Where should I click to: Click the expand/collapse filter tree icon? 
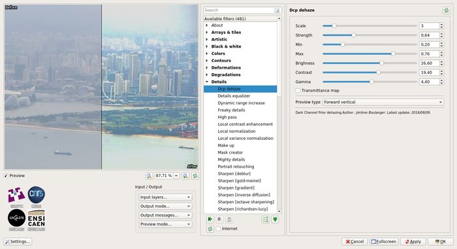point(265,220)
